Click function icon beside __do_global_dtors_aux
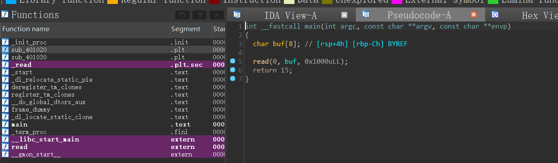The width and height of the screenshot is (558, 163). 5,102
